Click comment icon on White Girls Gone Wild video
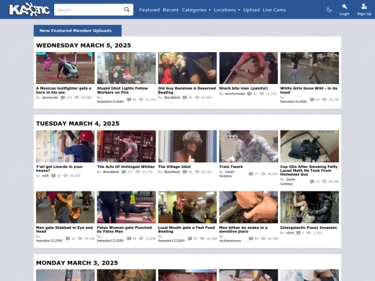 [x=312, y=100]
